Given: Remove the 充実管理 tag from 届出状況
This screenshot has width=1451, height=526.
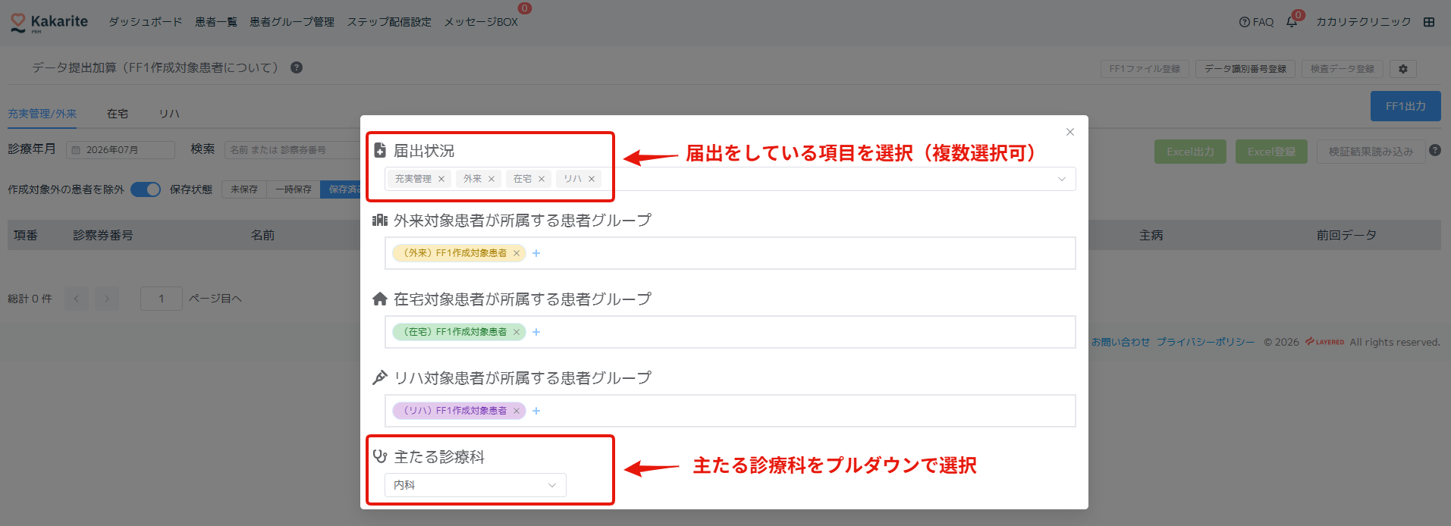Looking at the screenshot, I should click(x=441, y=179).
